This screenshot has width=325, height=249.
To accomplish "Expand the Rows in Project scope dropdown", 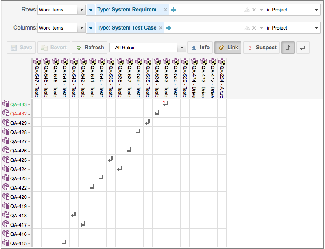I will pyautogui.click(x=292, y=10).
